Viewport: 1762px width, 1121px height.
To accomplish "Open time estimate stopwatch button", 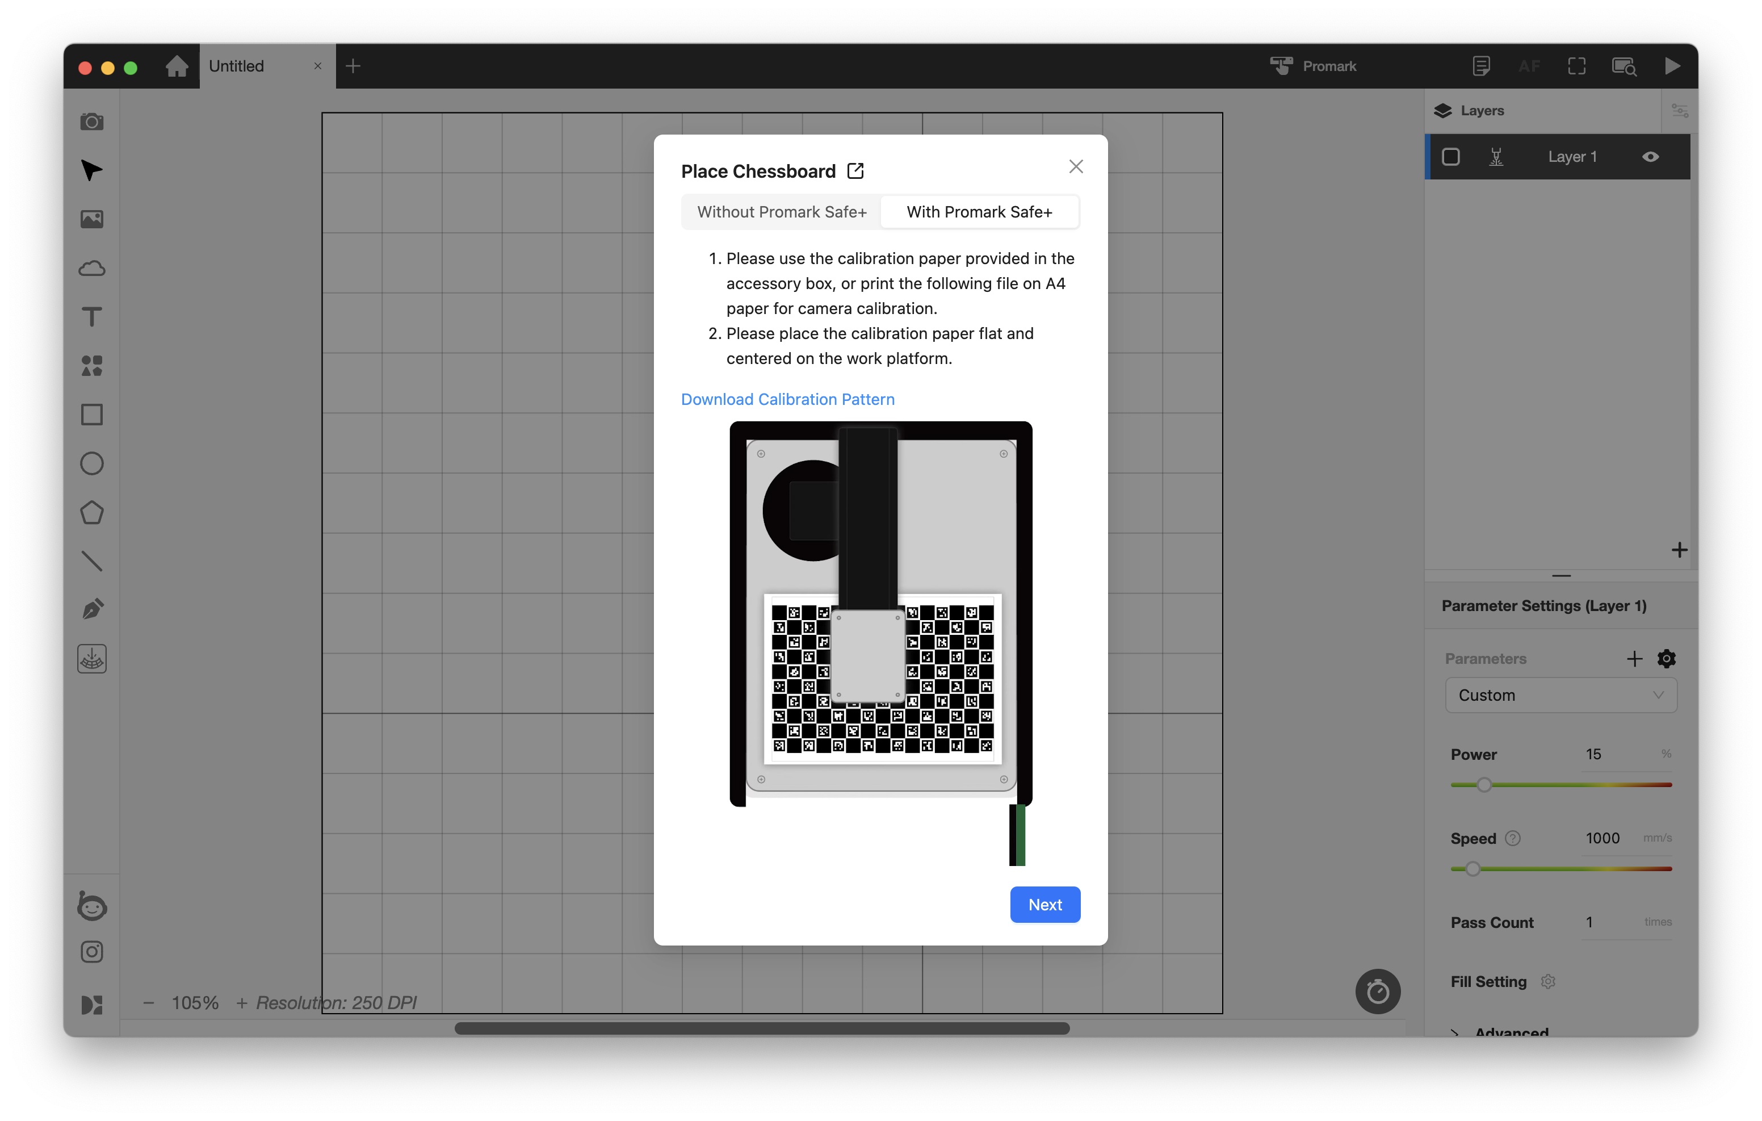I will tap(1378, 992).
